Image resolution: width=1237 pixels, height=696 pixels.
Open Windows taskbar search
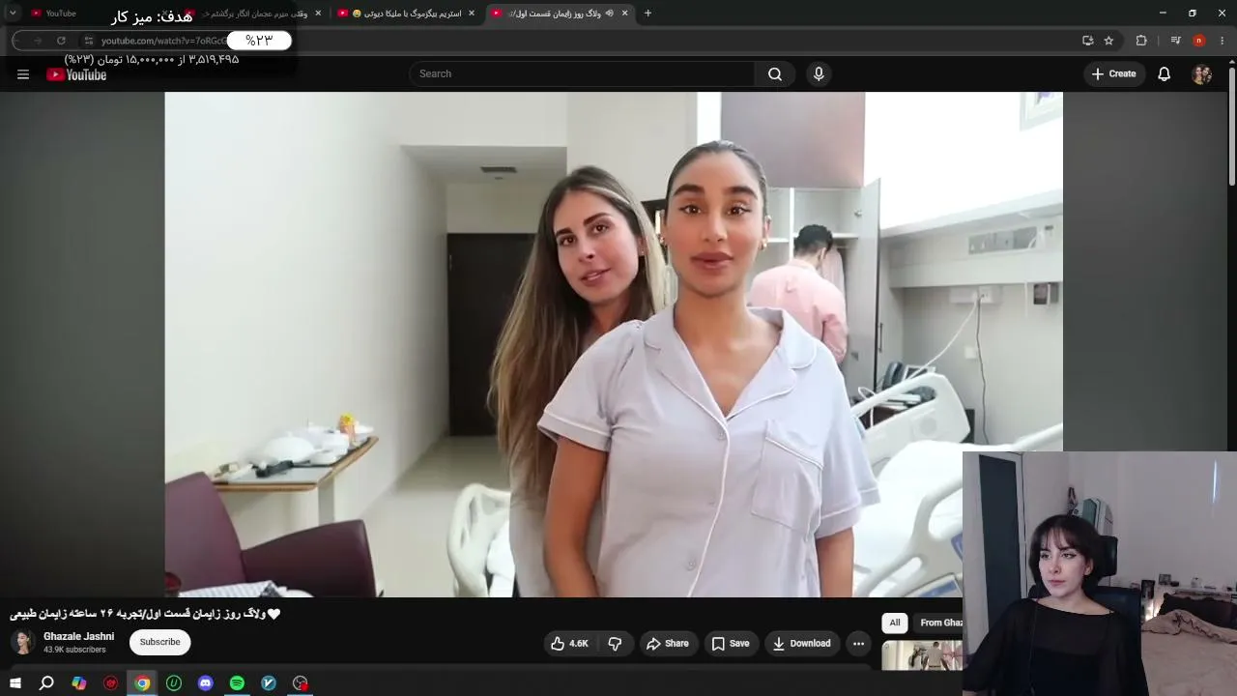coord(46,683)
